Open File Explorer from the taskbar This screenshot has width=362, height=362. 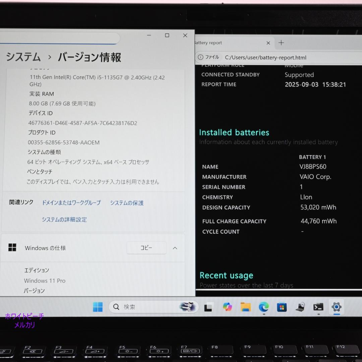[246, 307]
